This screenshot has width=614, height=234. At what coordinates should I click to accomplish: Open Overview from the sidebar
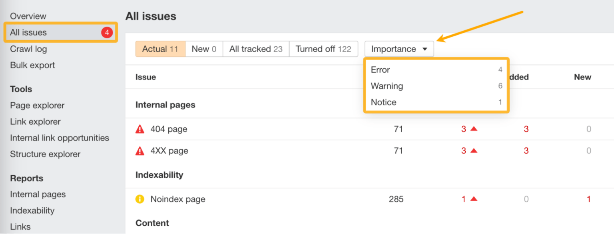point(28,16)
